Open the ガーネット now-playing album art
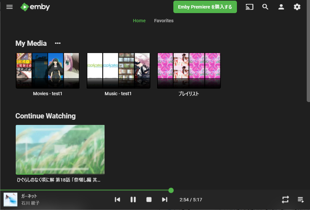This screenshot has height=210, width=310. (x=10, y=200)
